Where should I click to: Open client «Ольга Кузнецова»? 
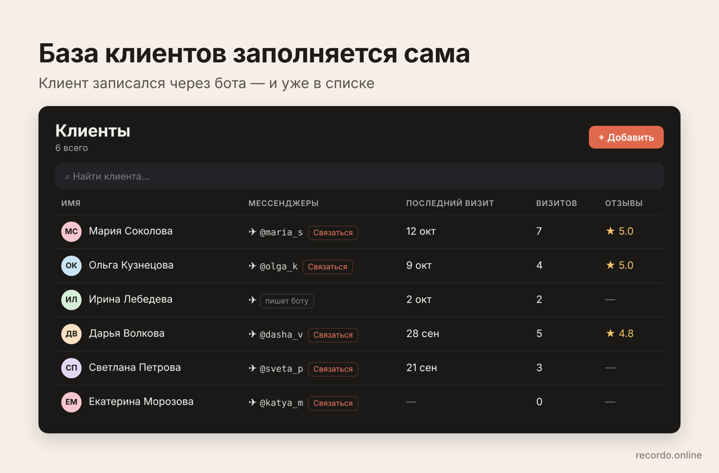[131, 265]
